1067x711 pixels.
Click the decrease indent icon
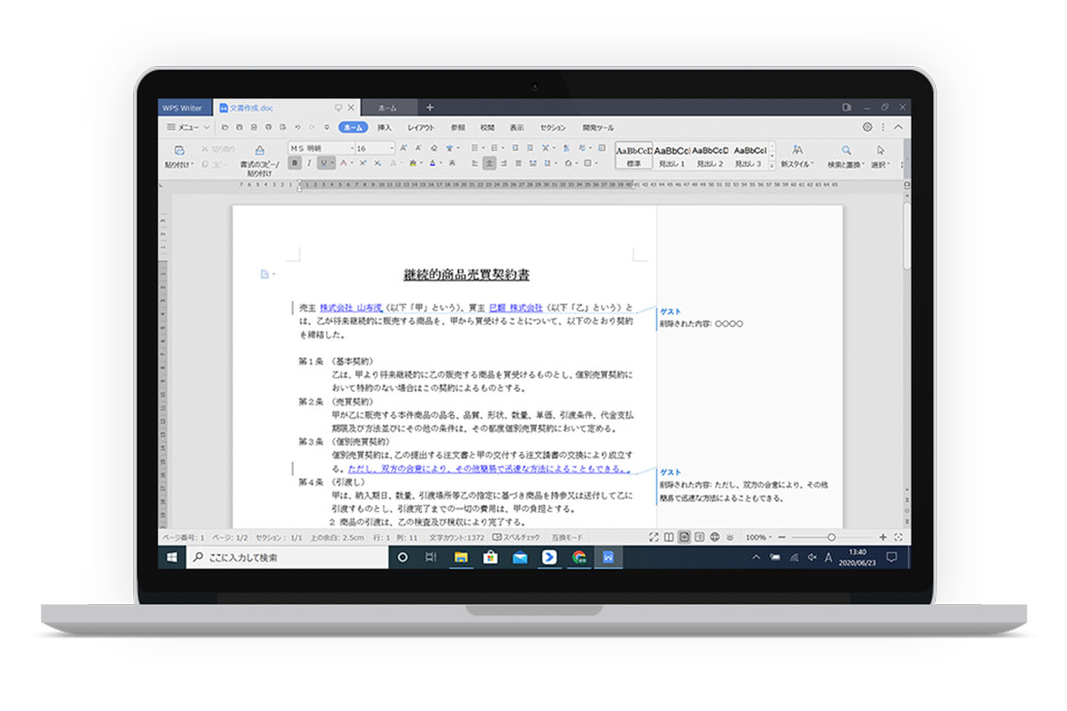coord(515,147)
